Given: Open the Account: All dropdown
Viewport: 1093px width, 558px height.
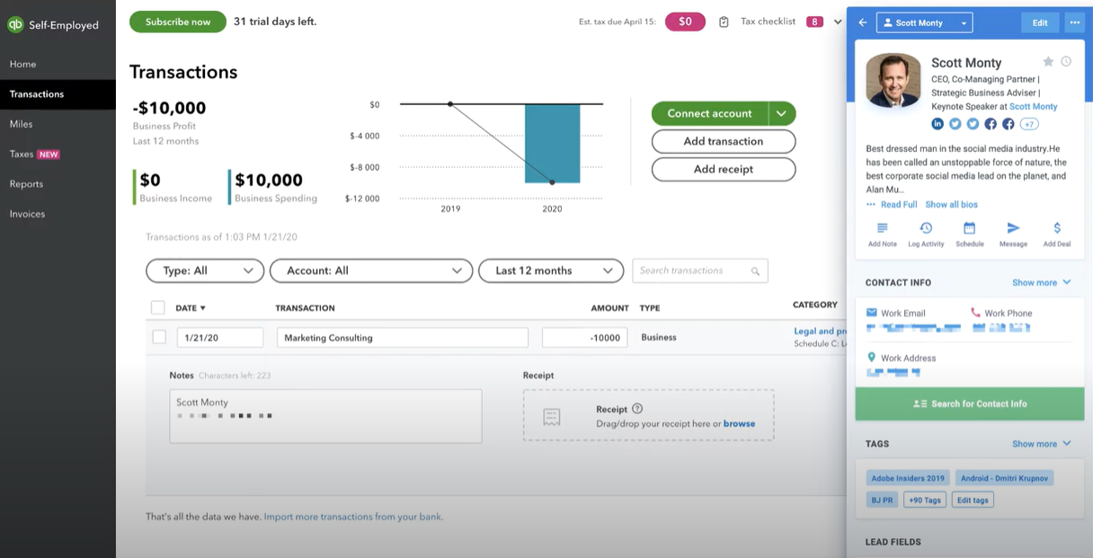Looking at the screenshot, I should tap(370, 270).
